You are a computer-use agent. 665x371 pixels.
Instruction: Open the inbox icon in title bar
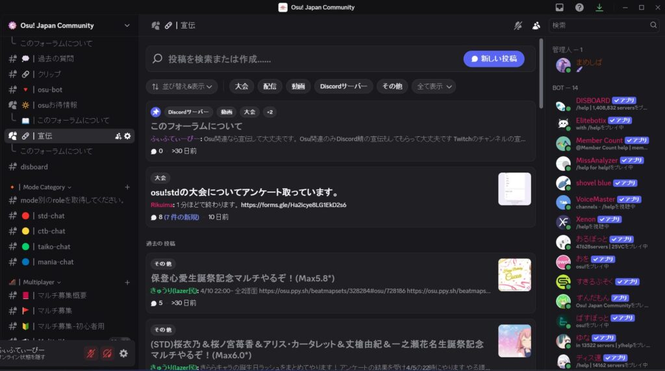559,7
